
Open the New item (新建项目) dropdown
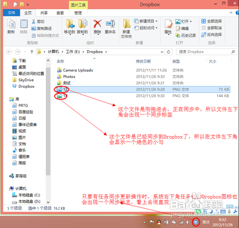[x=146, y=21]
